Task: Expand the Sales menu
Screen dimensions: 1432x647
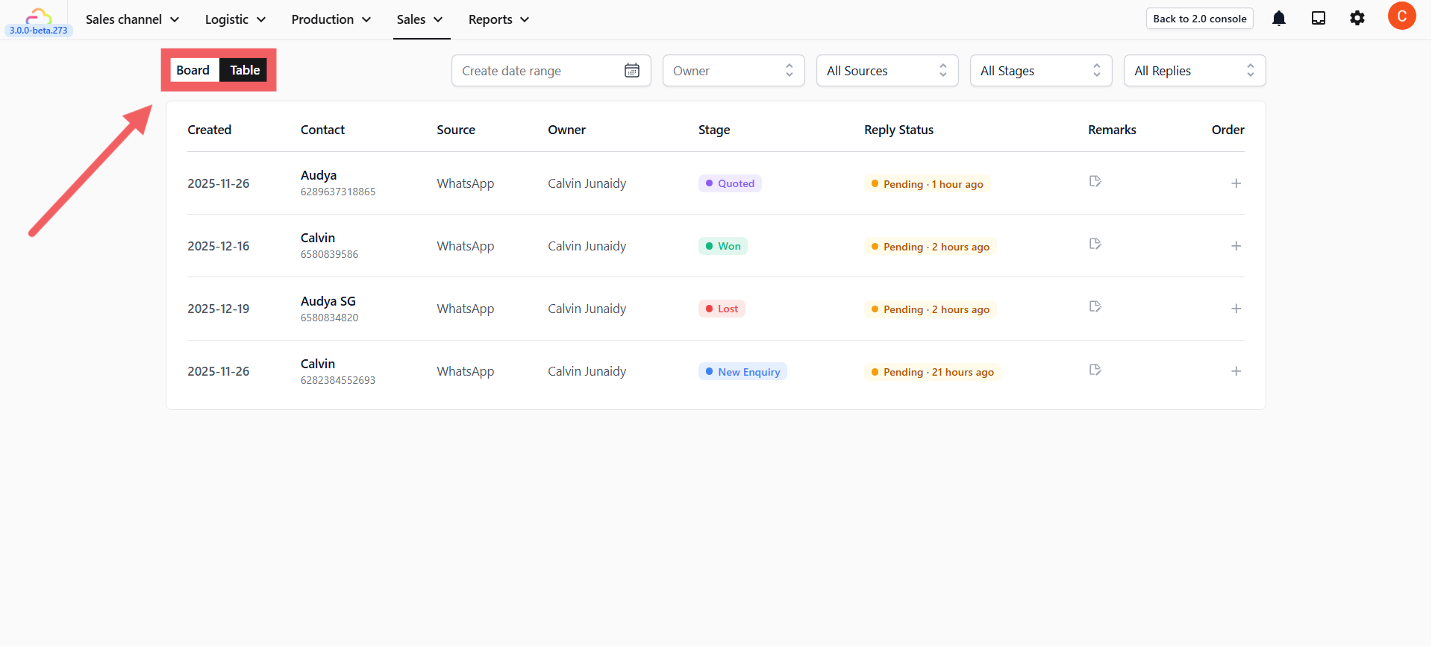Action: (x=419, y=19)
